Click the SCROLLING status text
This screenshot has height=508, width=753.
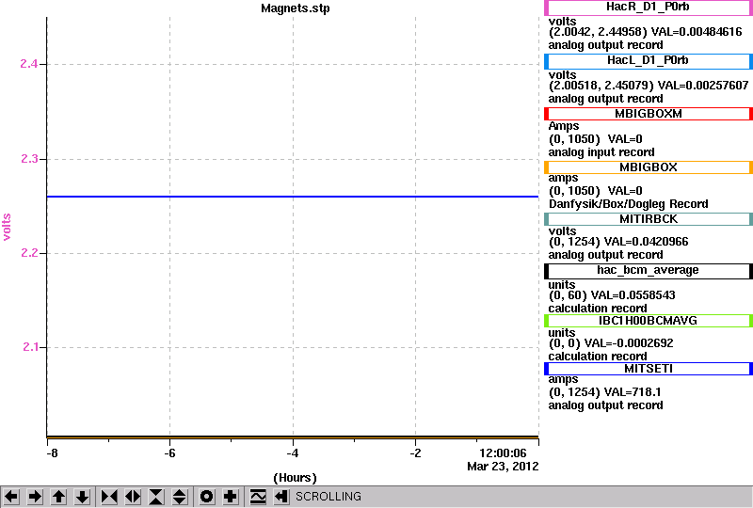tap(328, 497)
